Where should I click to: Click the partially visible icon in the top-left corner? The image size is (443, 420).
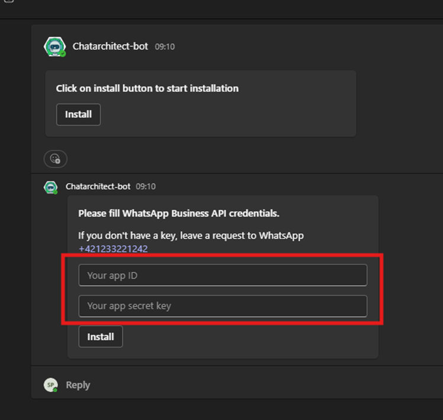(x=9, y=1)
